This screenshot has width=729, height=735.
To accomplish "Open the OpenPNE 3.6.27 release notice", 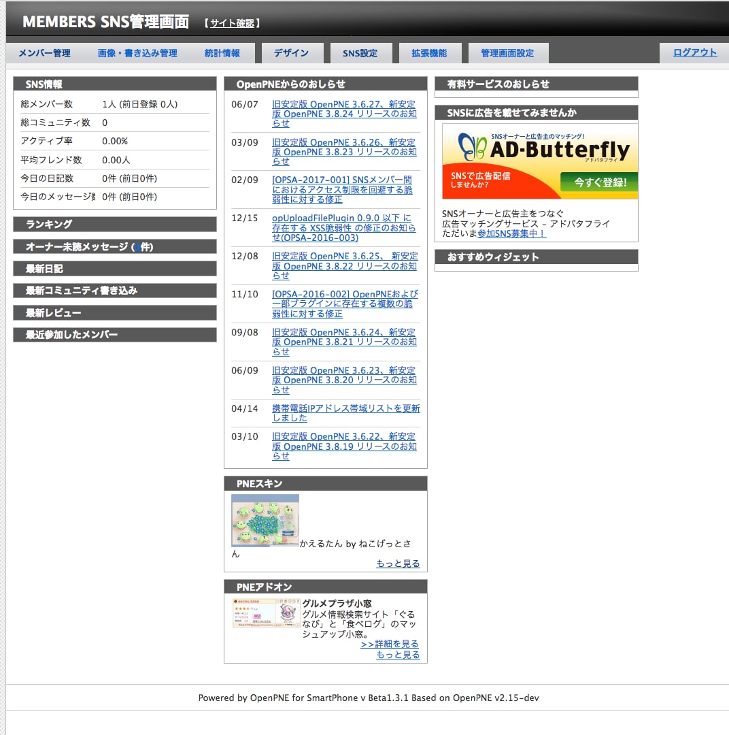I will coord(344,114).
